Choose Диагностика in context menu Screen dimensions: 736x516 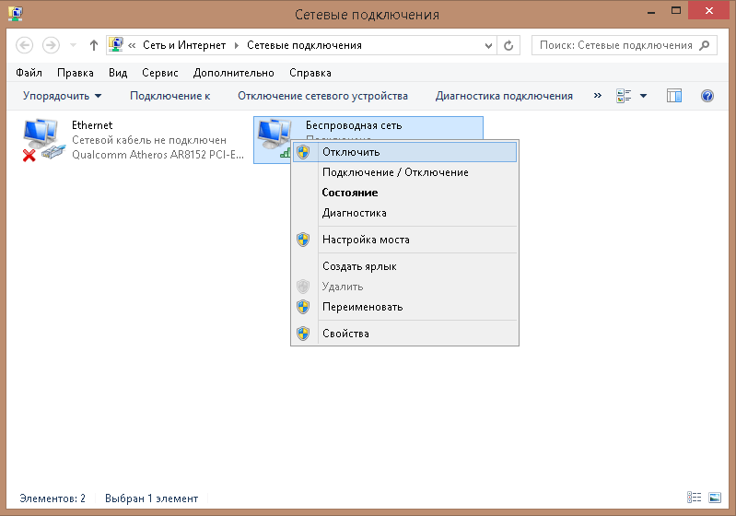404,213
